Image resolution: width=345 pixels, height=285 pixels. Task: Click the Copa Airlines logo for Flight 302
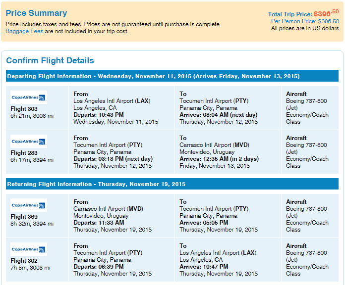(29, 249)
